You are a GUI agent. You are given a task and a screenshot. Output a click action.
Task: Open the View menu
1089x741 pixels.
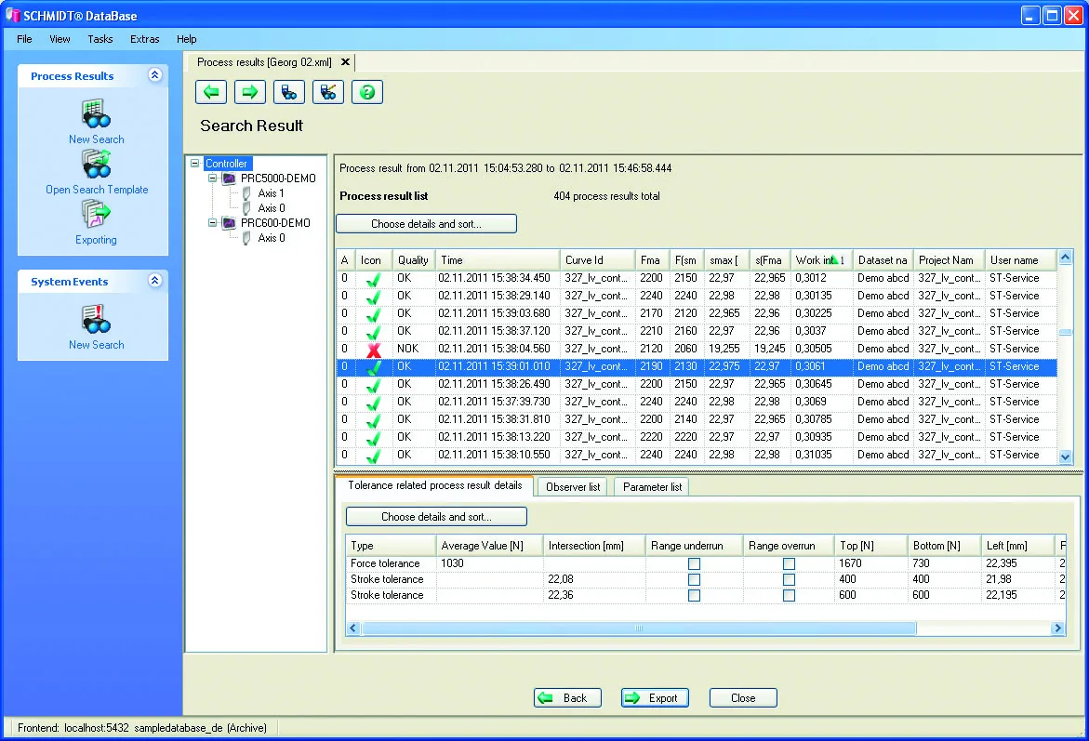[60, 39]
